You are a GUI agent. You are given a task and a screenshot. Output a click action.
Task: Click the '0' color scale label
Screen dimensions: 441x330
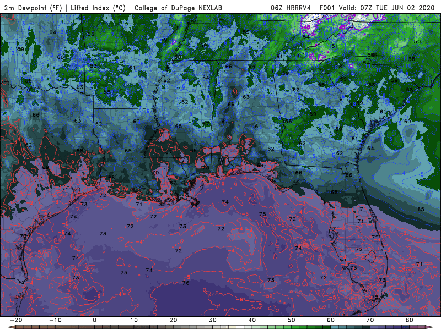(x=94, y=320)
